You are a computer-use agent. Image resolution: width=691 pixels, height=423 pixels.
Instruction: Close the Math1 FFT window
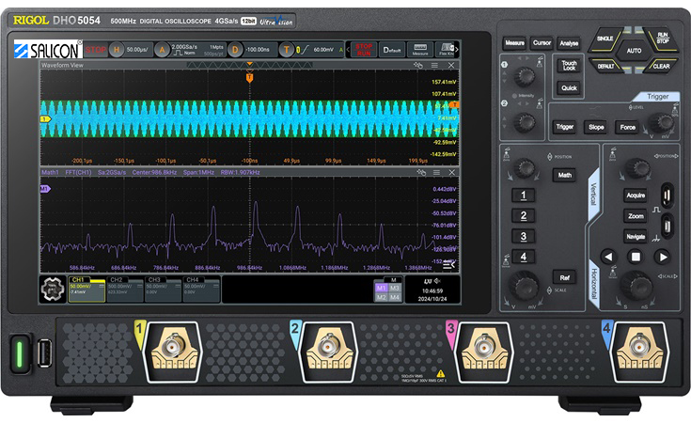[451, 172]
